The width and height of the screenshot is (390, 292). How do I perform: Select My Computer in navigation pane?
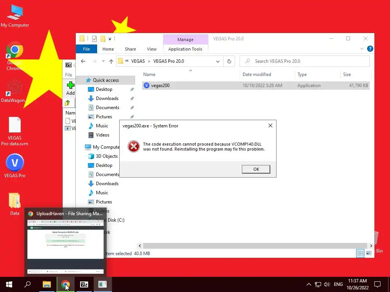tap(102, 147)
